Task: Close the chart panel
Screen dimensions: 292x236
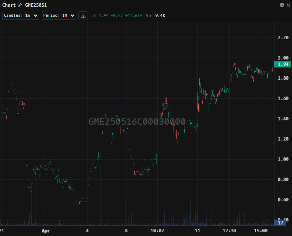Action: click(x=288, y=5)
